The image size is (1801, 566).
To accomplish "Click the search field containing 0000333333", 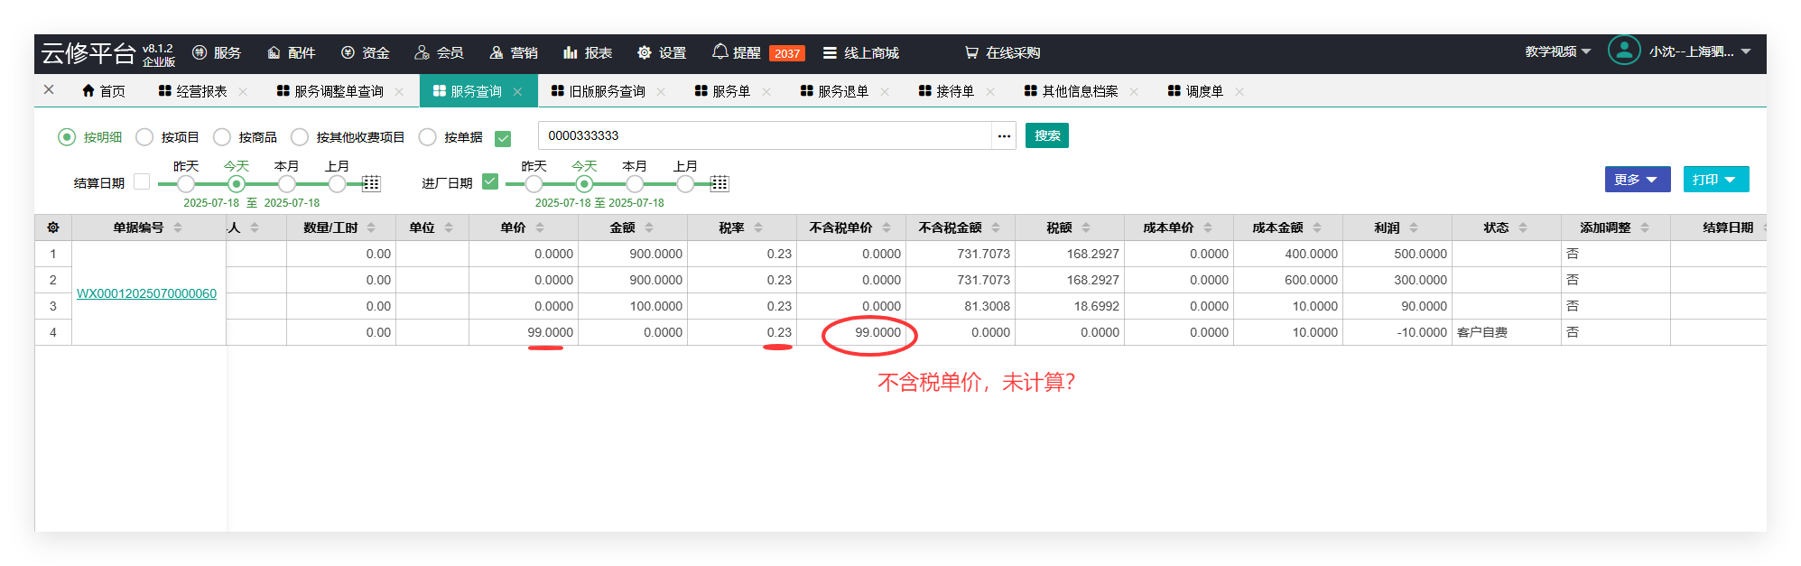I will pos(764,136).
